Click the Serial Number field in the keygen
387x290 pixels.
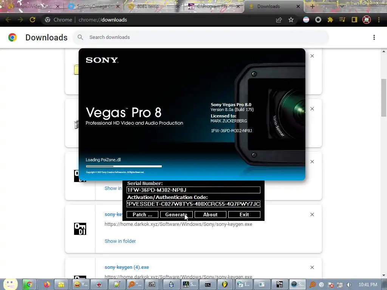(x=193, y=190)
